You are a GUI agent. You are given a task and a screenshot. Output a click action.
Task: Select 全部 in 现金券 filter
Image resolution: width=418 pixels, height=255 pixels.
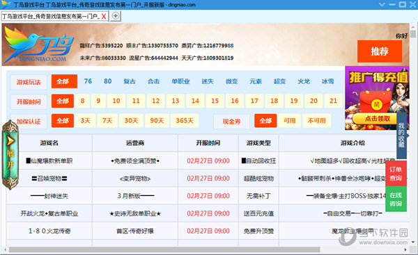click(x=265, y=121)
